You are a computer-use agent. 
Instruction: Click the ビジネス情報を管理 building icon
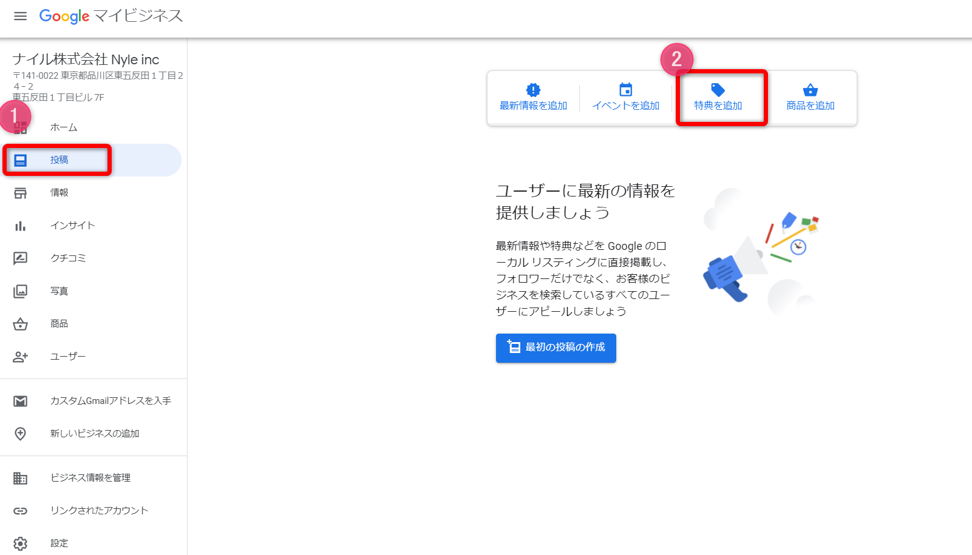pyautogui.click(x=21, y=478)
